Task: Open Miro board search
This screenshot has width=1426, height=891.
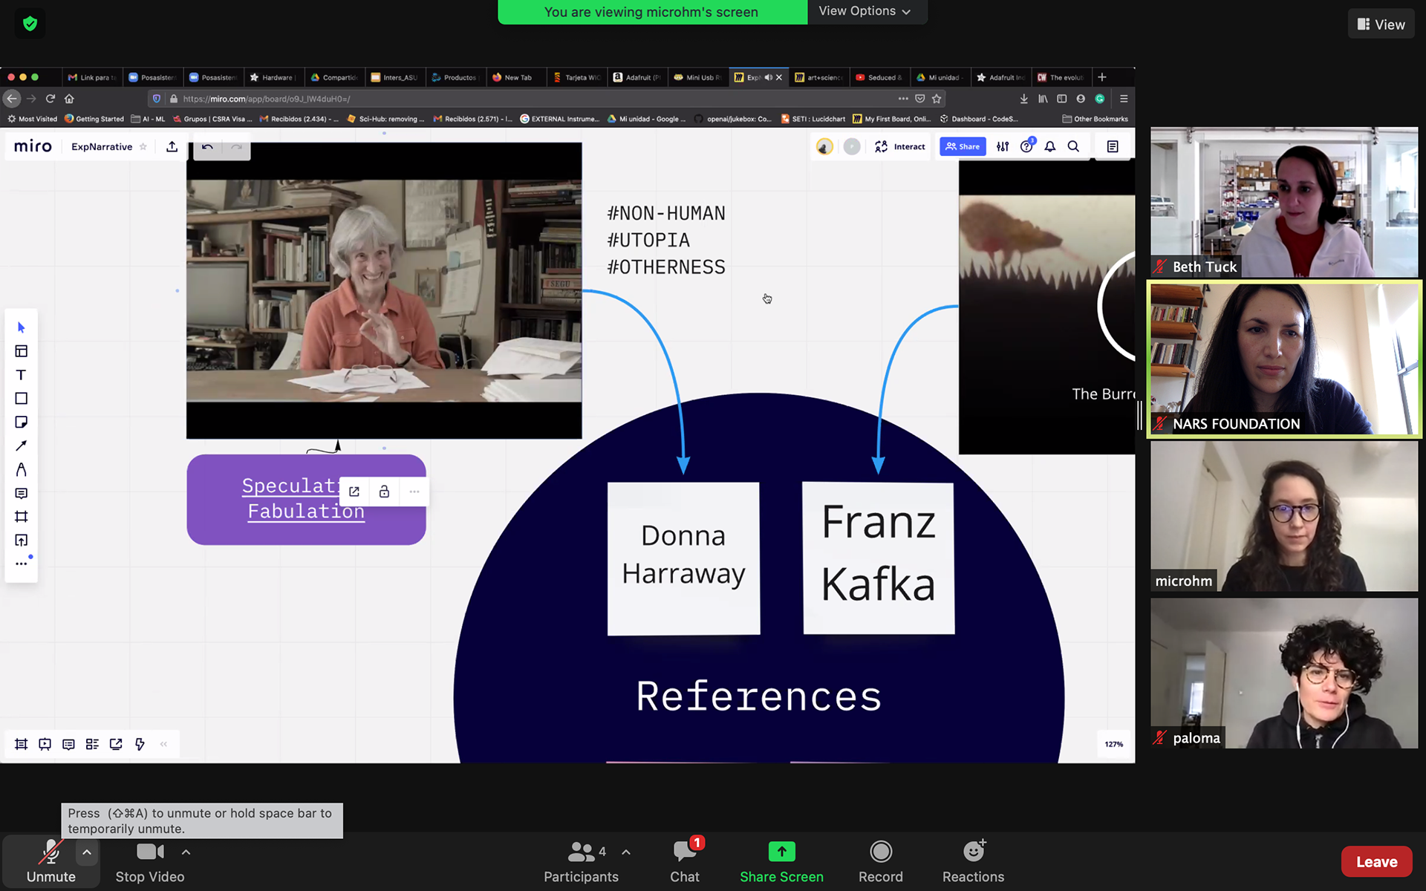Action: (x=1073, y=146)
